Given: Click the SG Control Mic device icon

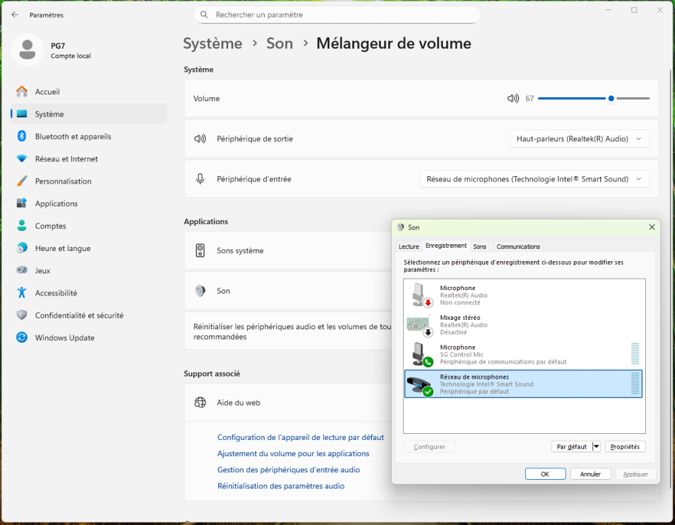Looking at the screenshot, I should click(422, 354).
